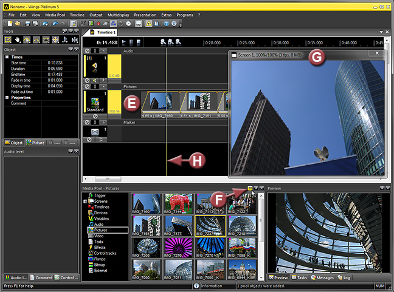Switch to the Tasks tab in Preview panel
The image size is (394, 292).
click(x=300, y=277)
